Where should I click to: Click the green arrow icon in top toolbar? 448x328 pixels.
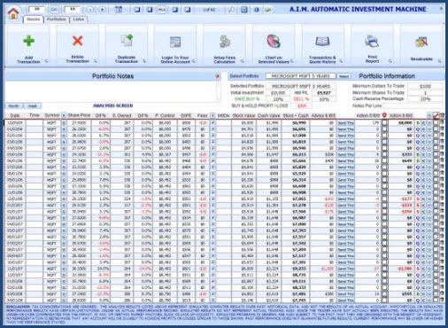pos(268,10)
